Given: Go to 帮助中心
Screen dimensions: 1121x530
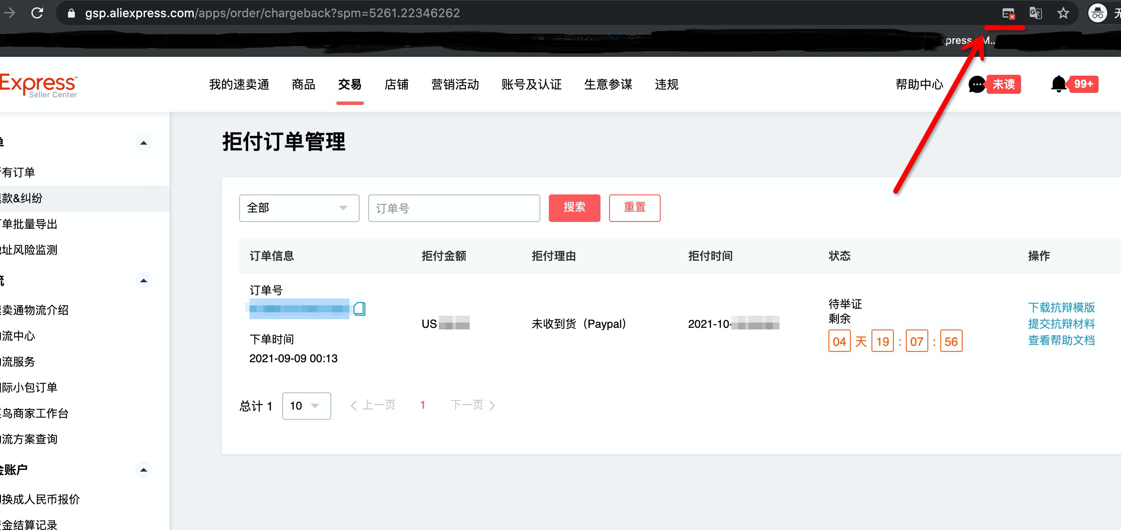Looking at the screenshot, I should [919, 84].
